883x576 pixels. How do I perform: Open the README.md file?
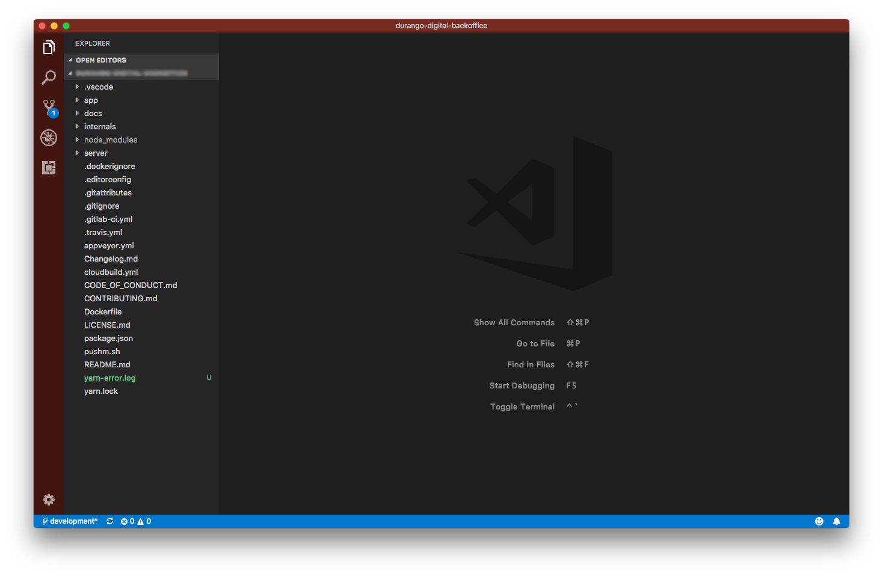tap(141, 365)
